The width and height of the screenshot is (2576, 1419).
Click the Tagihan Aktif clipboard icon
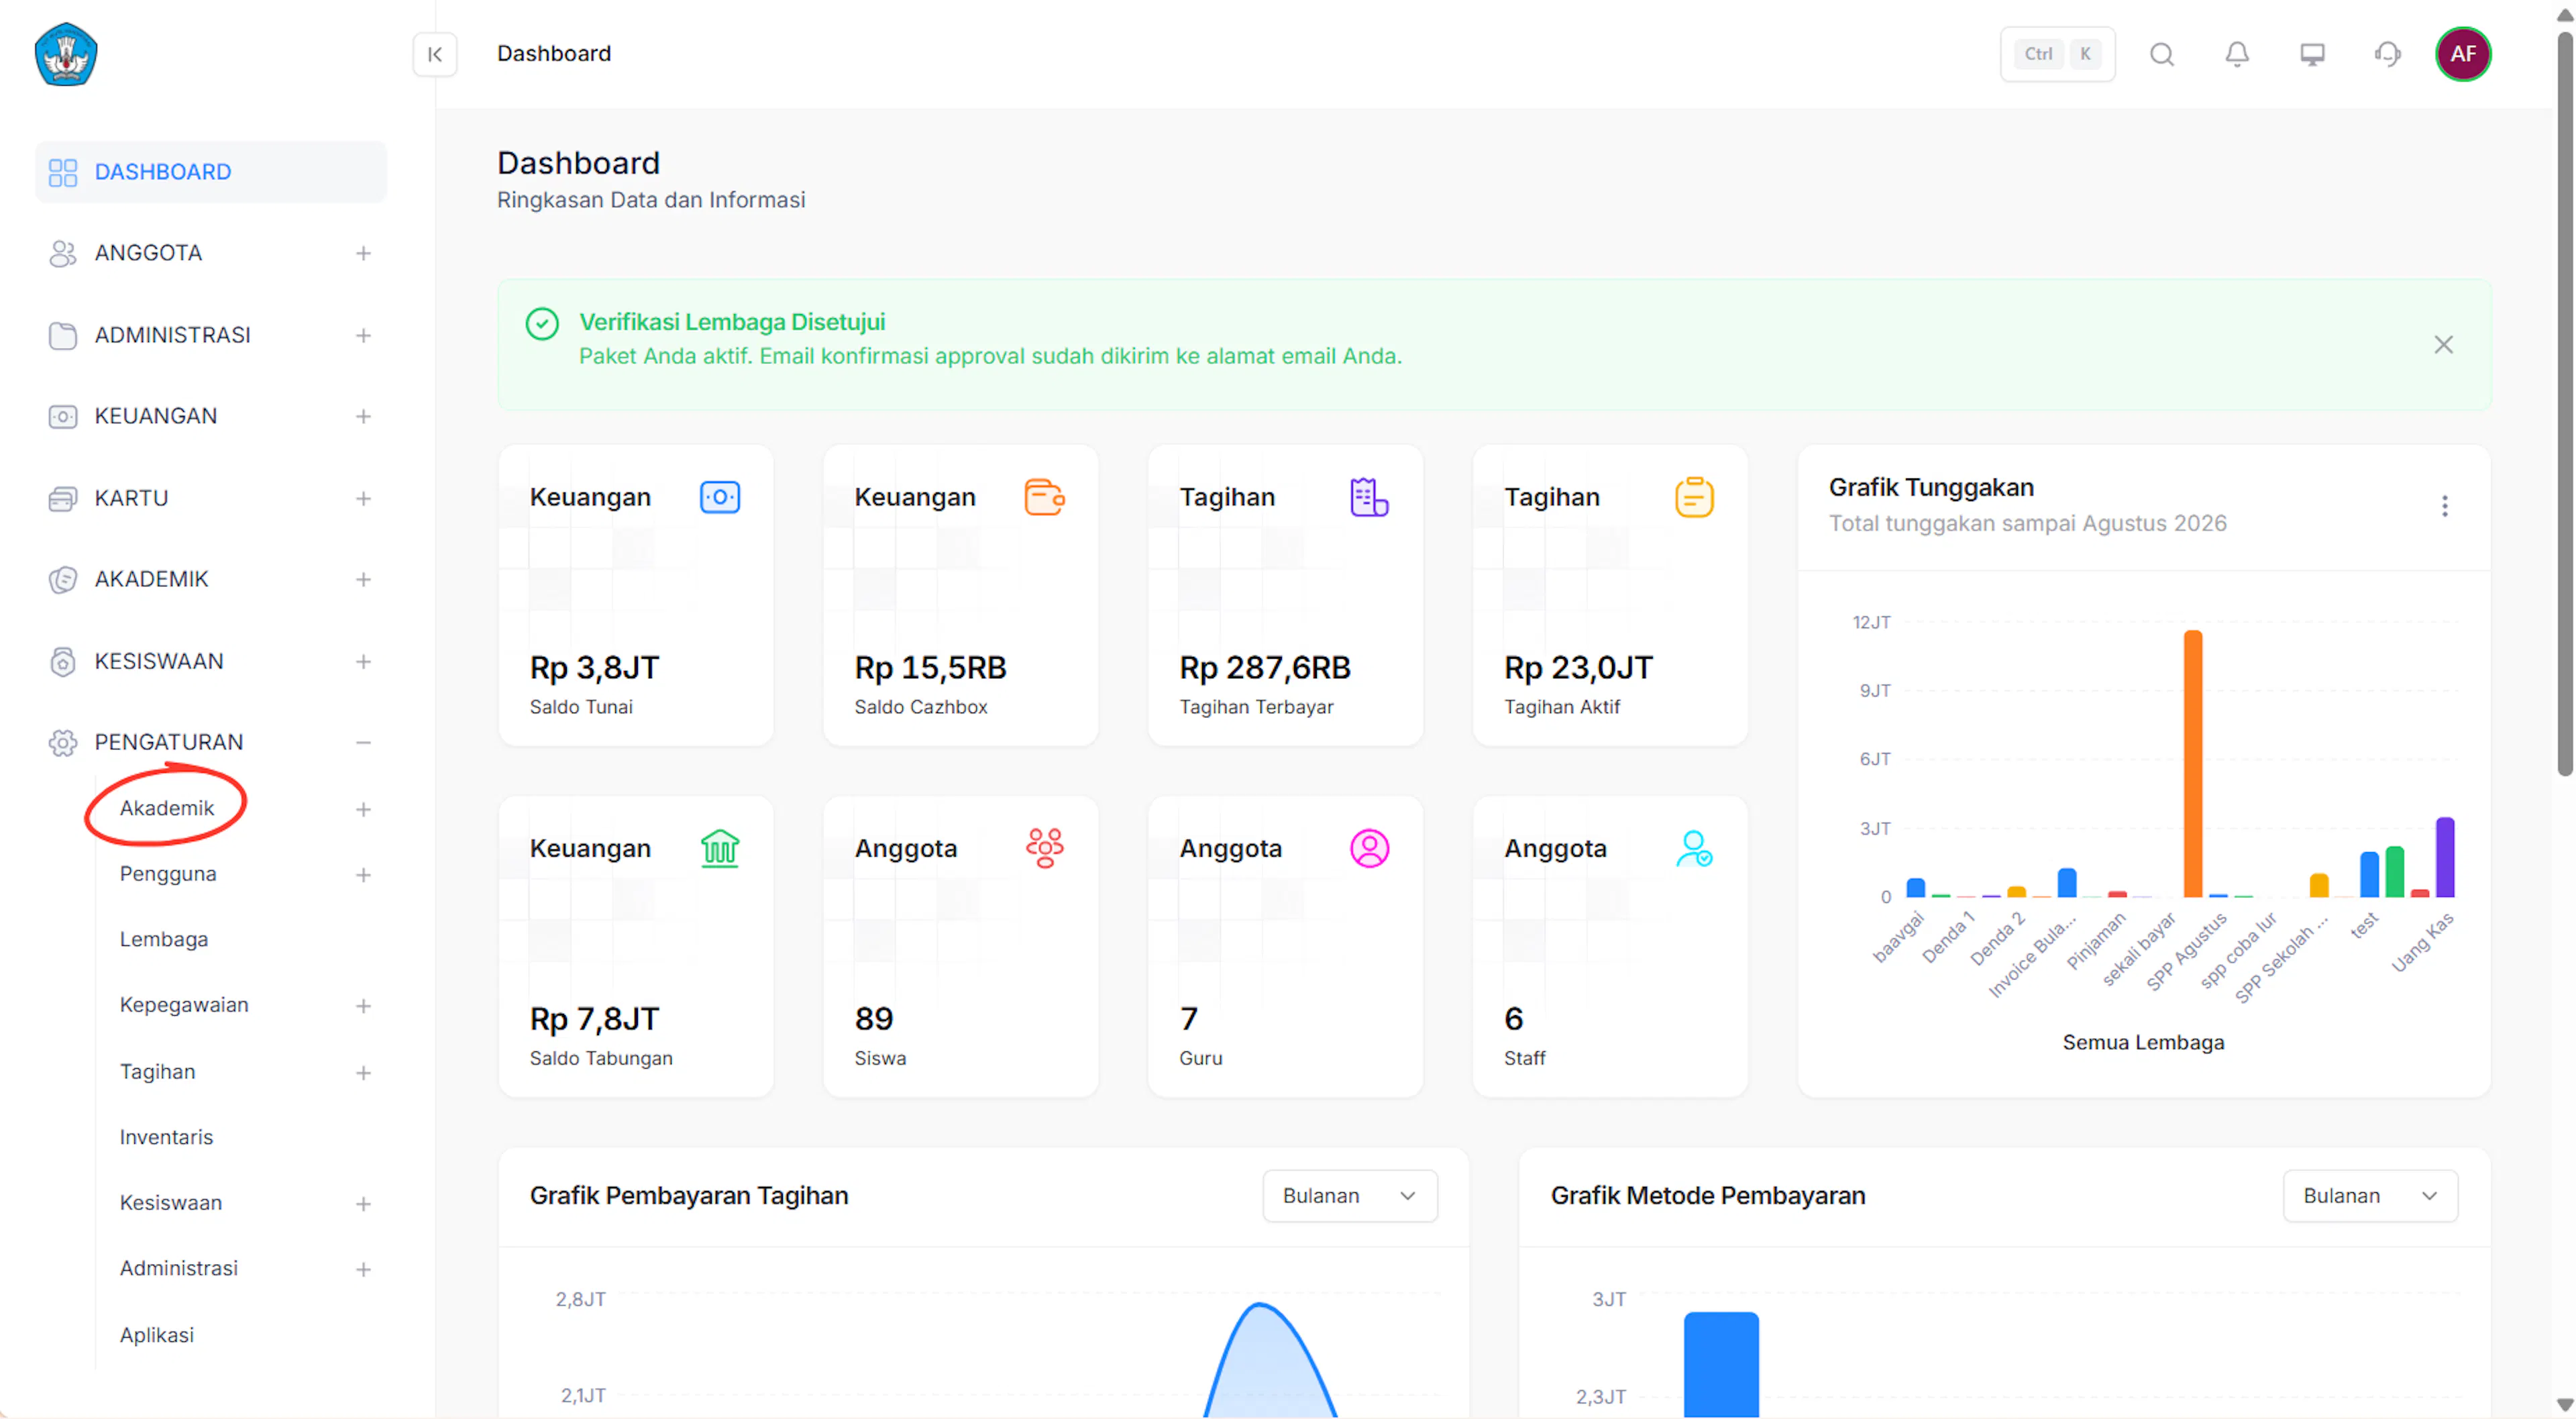pyautogui.click(x=1694, y=497)
